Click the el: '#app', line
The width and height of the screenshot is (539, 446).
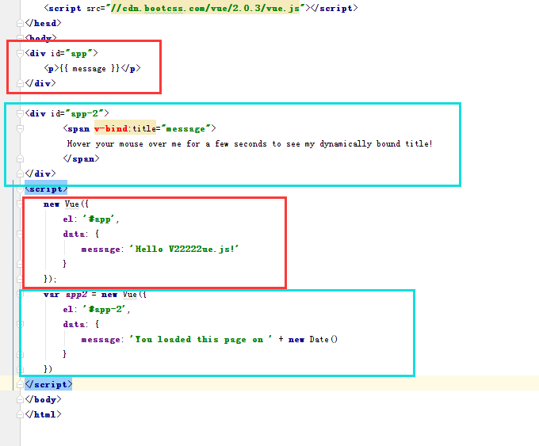coord(90,219)
